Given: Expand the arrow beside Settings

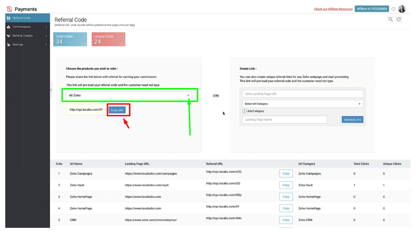Looking at the screenshot, I should click(46, 45).
